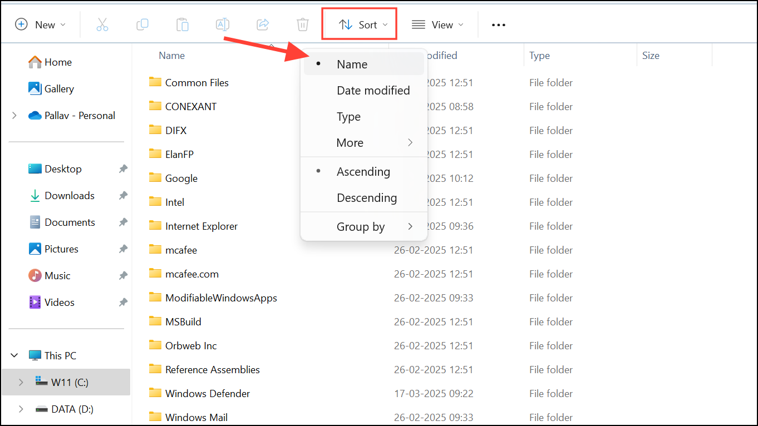Image resolution: width=758 pixels, height=426 pixels.
Task: Click the Paste icon
Action: (182, 24)
